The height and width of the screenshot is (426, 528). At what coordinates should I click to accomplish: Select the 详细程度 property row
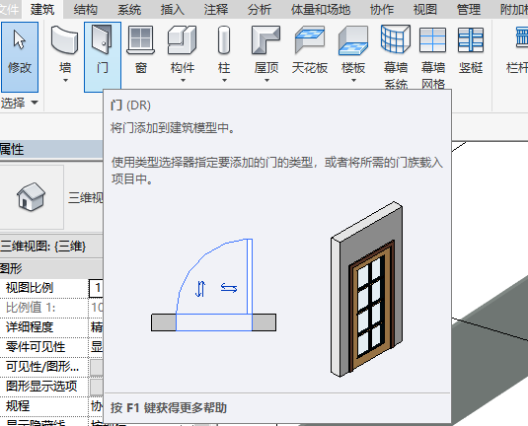tap(51, 327)
